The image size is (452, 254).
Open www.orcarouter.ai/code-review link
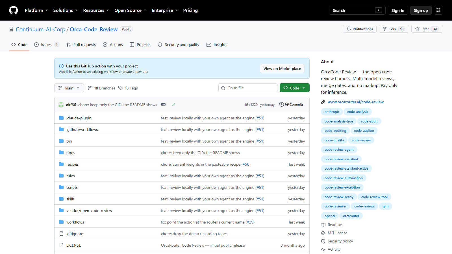[x=356, y=102]
